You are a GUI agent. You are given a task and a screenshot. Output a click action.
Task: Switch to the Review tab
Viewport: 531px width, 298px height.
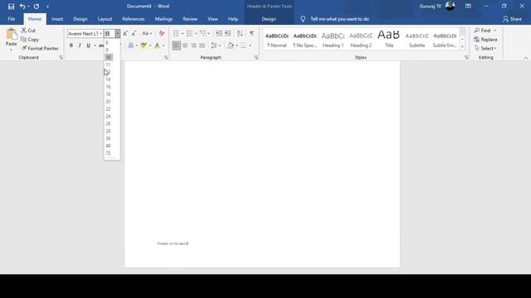(190, 19)
